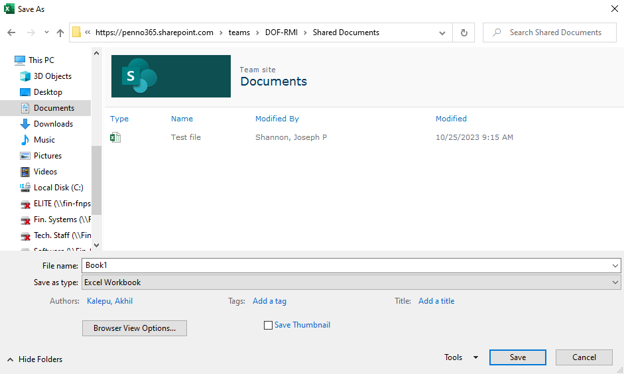The width and height of the screenshot is (624, 374).
Task: Click the Music note icon
Action: pyautogui.click(x=25, y=140)
